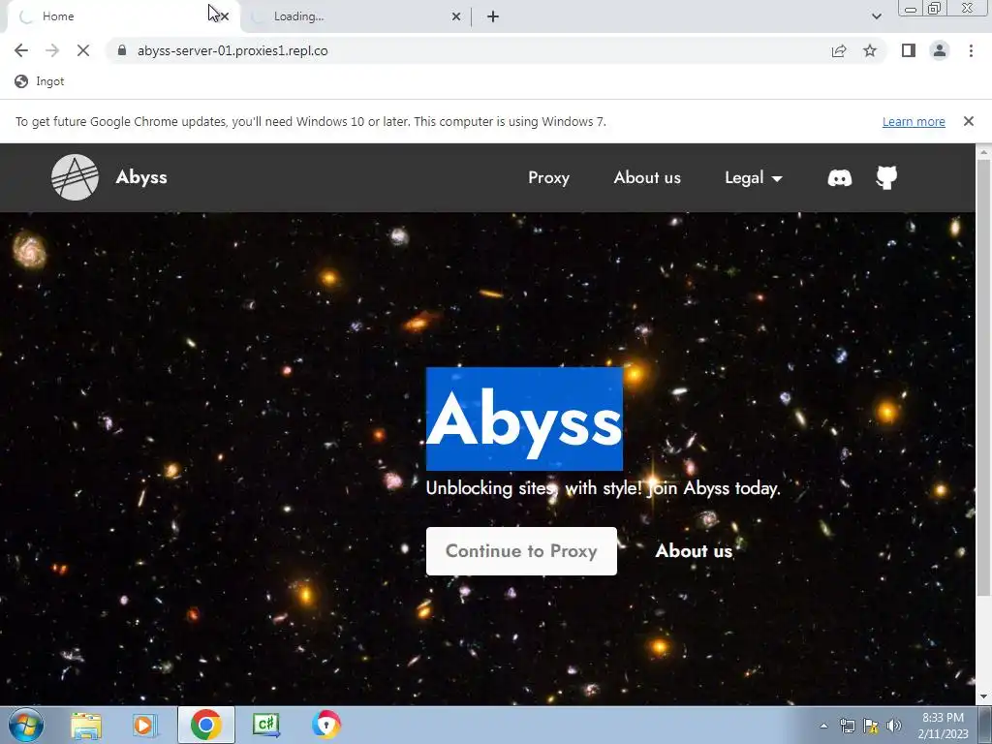Expand the Legal dropdown menu
The width and height of the screenshot is (992, 744).
click(753, 178)
